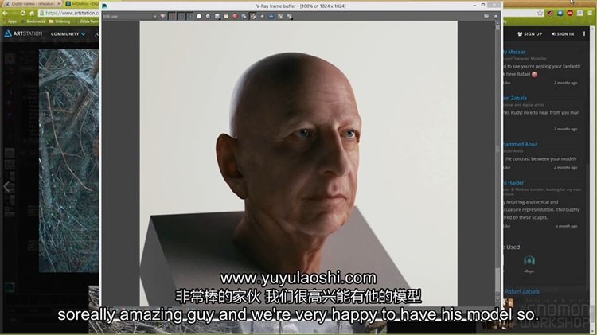Click page scrollbar up arrow in browser
This screenshot has width=597, height=335.
click(x=594, y=29)
